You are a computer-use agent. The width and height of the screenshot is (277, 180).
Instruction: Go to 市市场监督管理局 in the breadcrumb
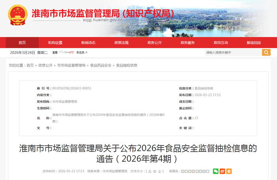(x=71, y=66)
